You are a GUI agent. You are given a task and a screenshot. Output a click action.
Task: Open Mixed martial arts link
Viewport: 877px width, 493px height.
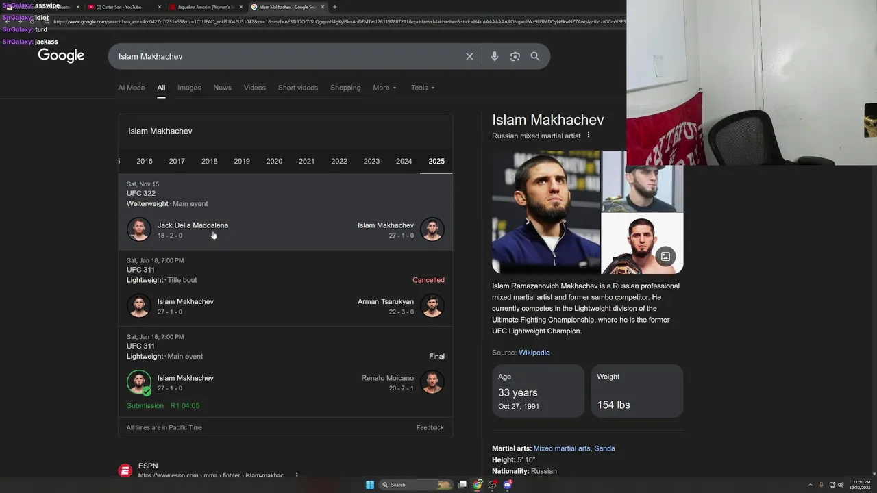[562, 448]
